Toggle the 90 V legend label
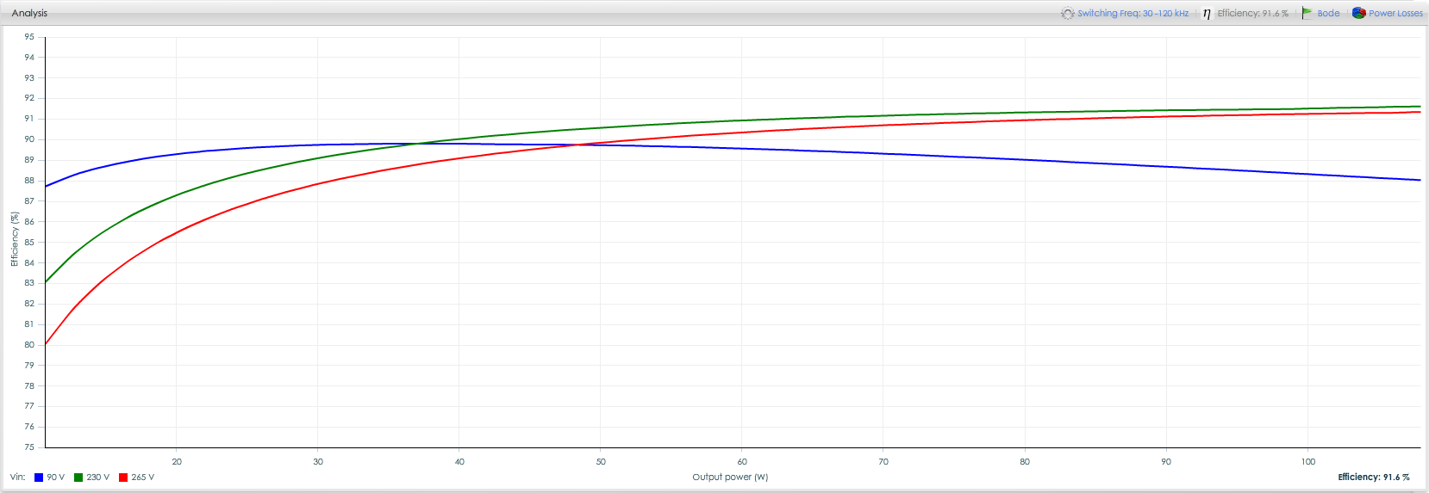The height and width of the screenshot is (493, 1429). pos(56,478)
